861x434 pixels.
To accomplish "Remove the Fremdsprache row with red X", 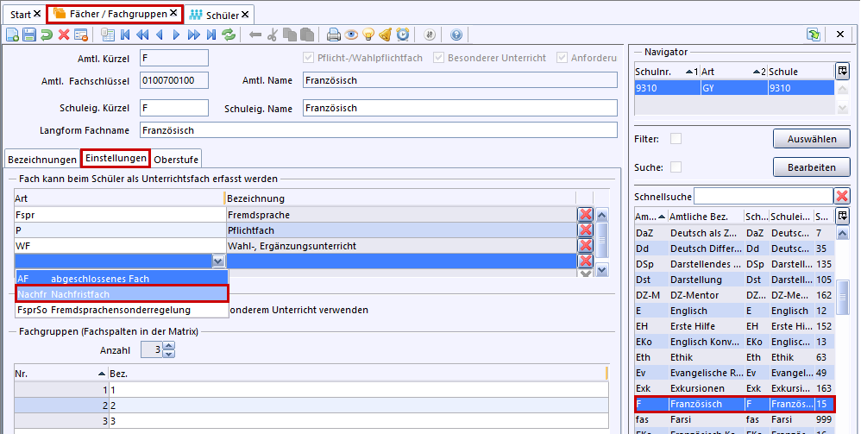I will [586, 214].
